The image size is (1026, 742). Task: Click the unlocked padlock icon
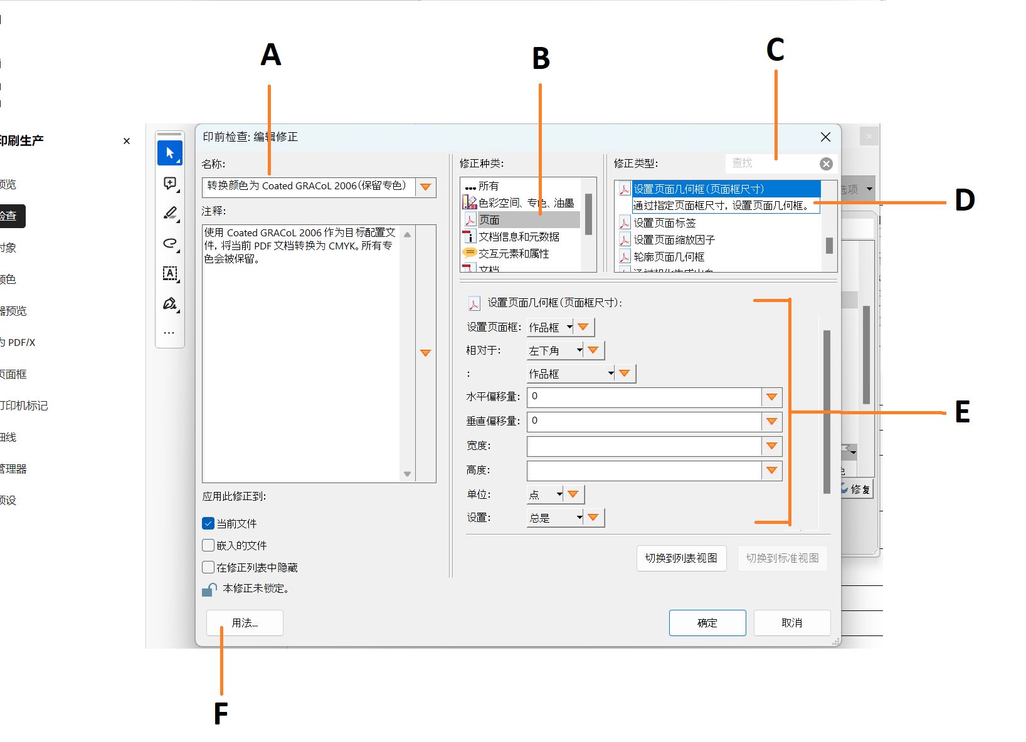point(209,589)
